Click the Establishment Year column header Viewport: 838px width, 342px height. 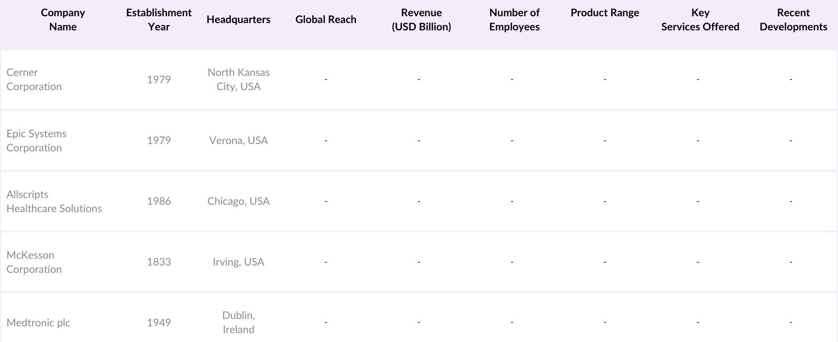[x=159, y=19]
